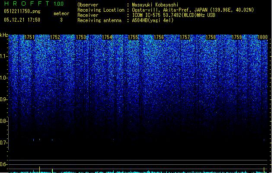
Task: Click the observer name Masayuki Kobayashi
Action: point(155,5)
